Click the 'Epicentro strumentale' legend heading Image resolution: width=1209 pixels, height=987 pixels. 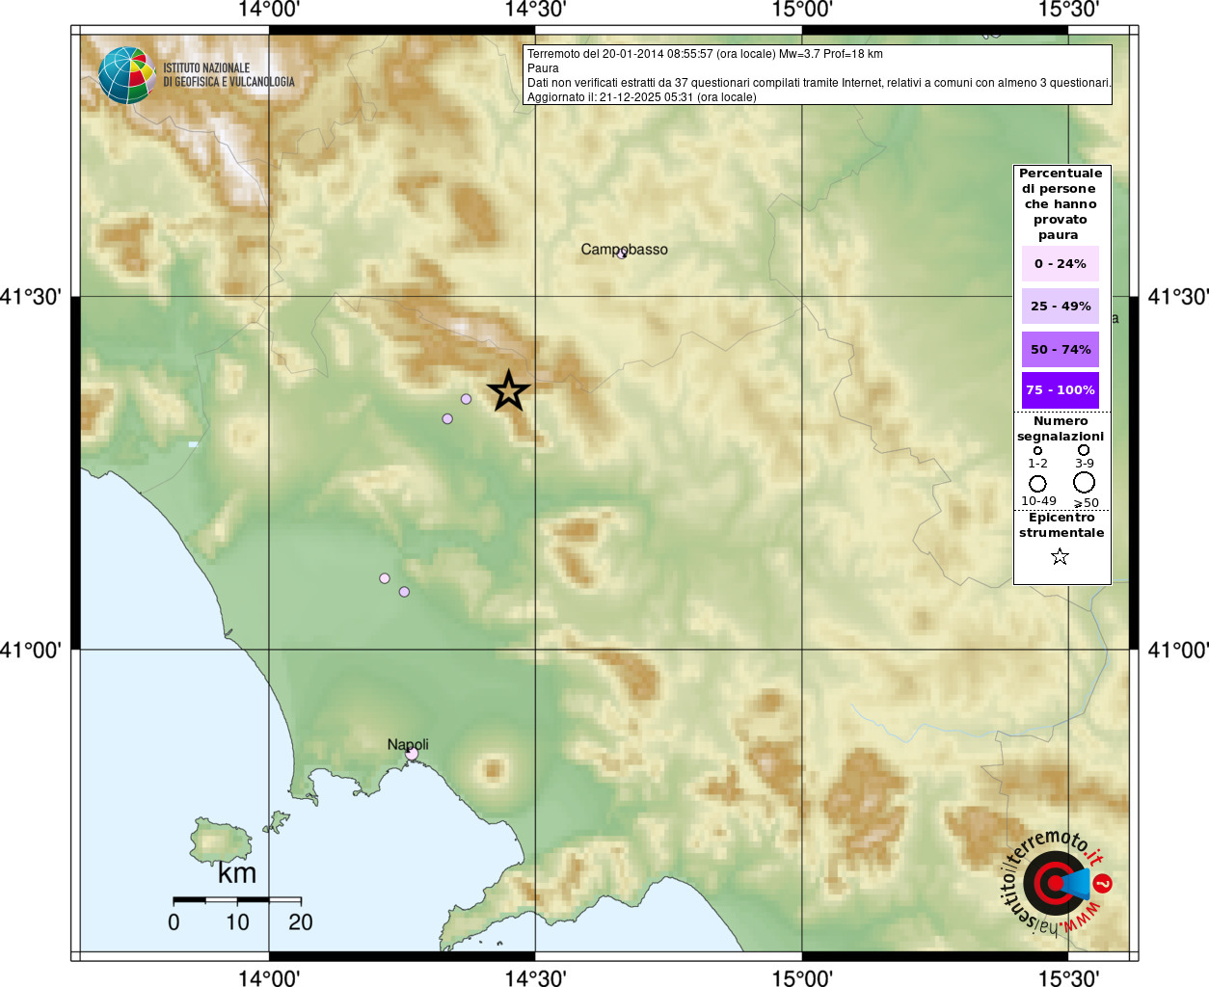point(1061,525)
